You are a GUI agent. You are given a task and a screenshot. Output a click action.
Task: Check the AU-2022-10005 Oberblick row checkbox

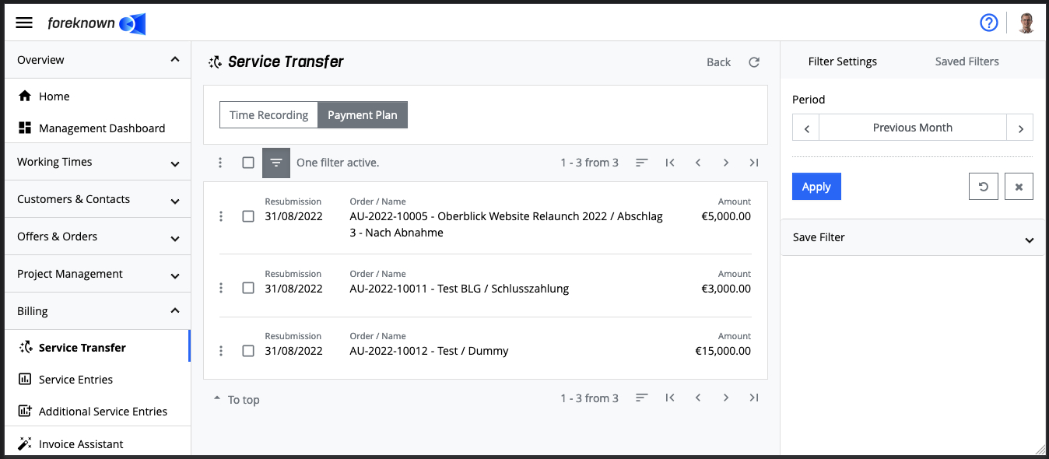(248, 216)
